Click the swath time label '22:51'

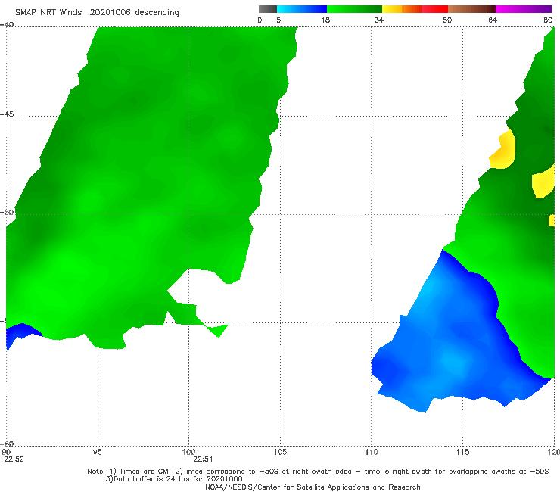[203, 459]
